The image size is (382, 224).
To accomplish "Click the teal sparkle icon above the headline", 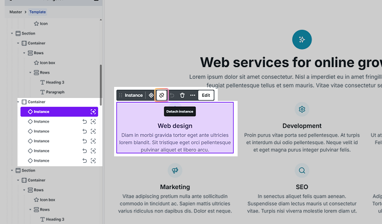I will click(x=302, y=40).
